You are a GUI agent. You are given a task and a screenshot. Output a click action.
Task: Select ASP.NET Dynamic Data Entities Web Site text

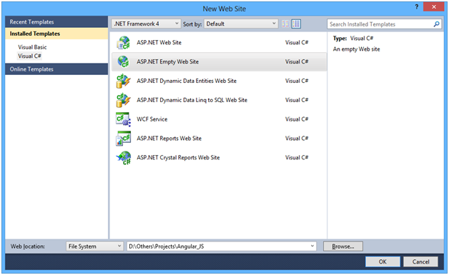(x=187, y=81)
